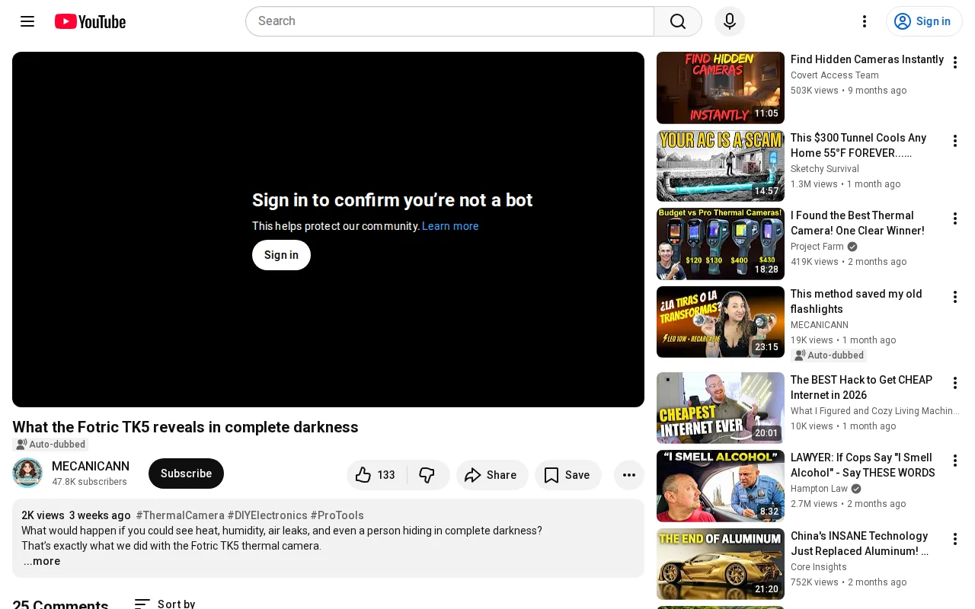Viewport: 975px width, 609px height.
Task: Click Hampton Law channel name
Action: coord(819,489)
